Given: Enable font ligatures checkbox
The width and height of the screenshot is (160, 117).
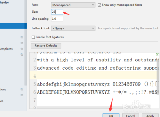Looking at the screenshot, I should coord(33,37).
